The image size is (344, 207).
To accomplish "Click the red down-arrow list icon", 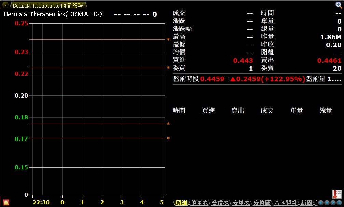I will pos(337,194).
